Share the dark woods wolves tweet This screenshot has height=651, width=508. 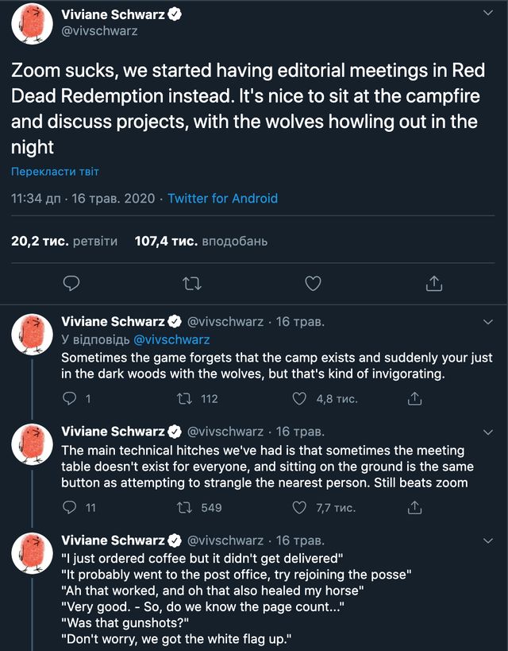point(414,399)
